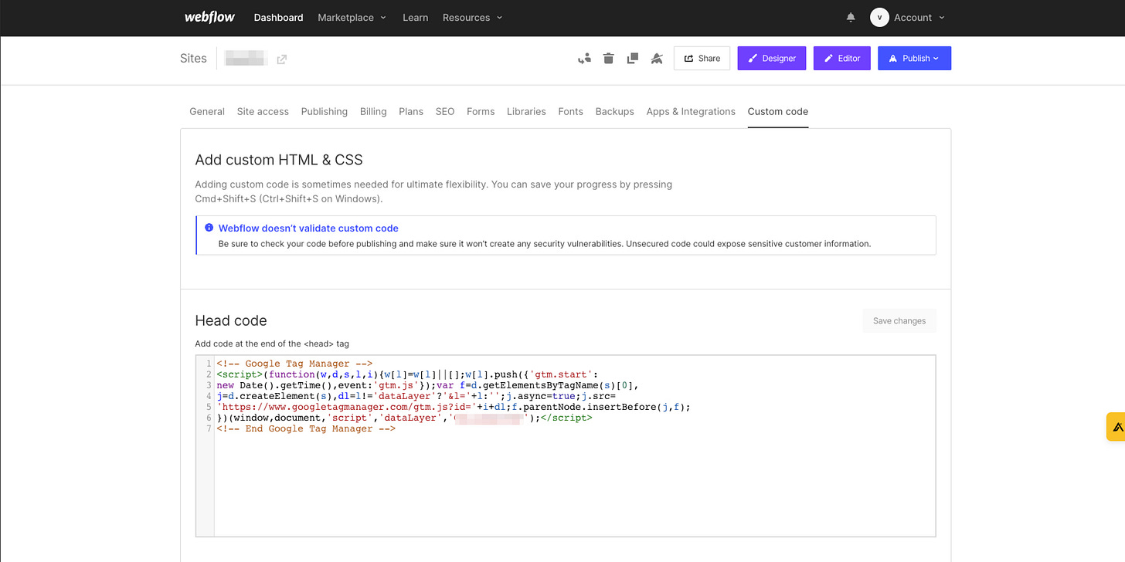
Task: Switch to the Libraries tab
Action: tap(526, 111)
